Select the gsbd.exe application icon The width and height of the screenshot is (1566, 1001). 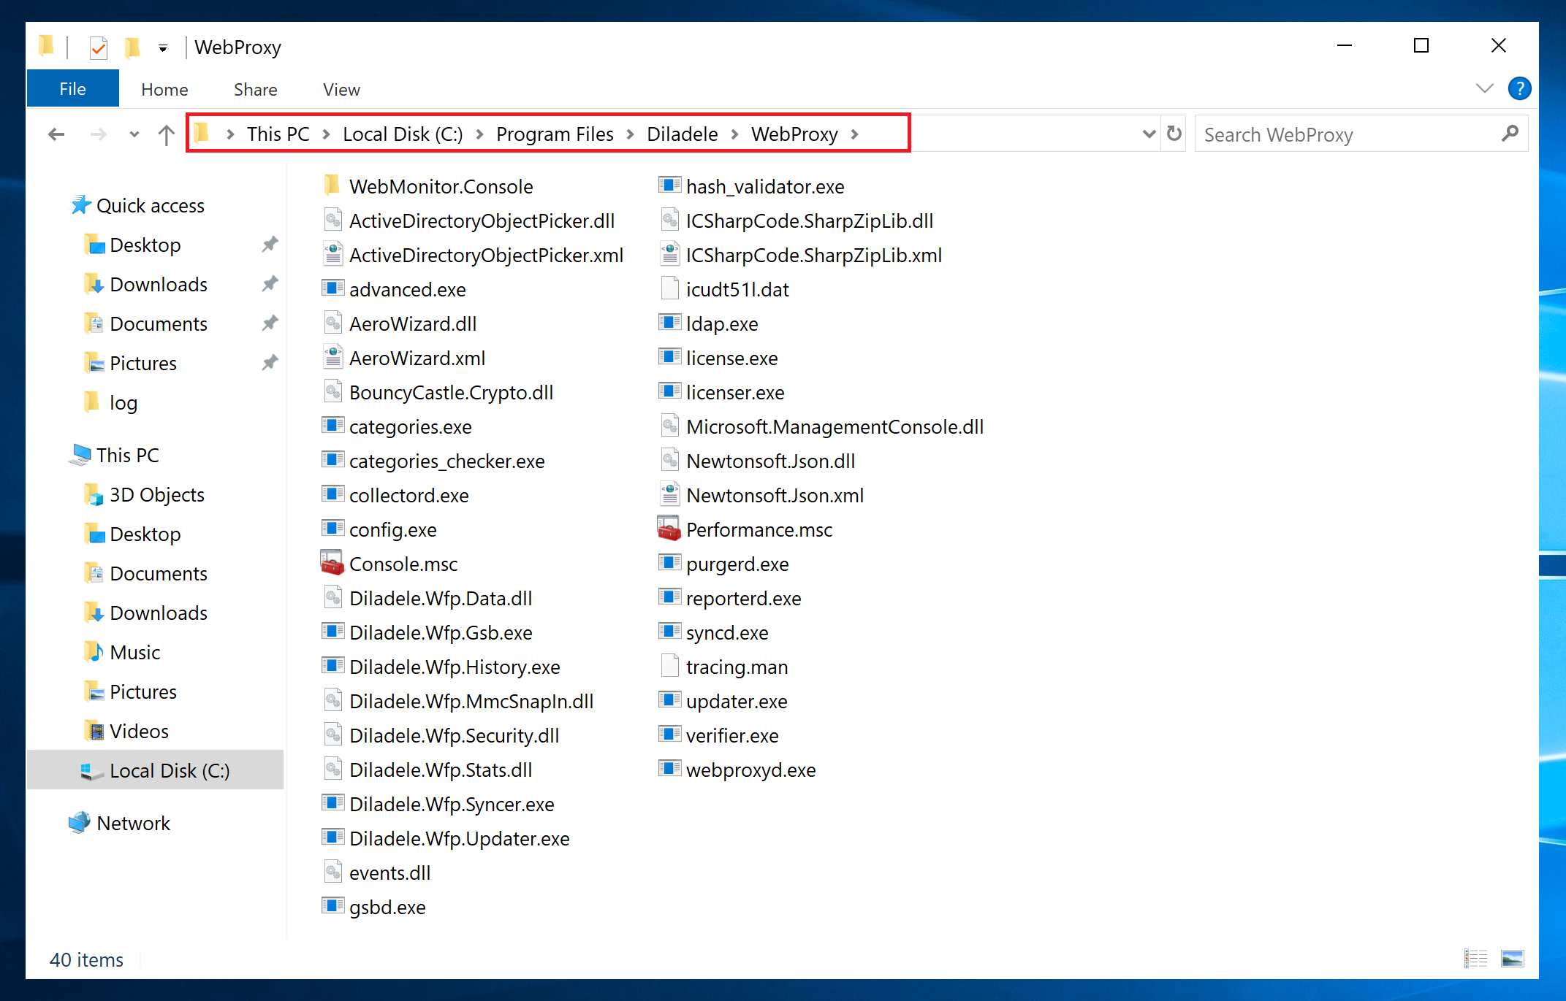coord(332,906)
